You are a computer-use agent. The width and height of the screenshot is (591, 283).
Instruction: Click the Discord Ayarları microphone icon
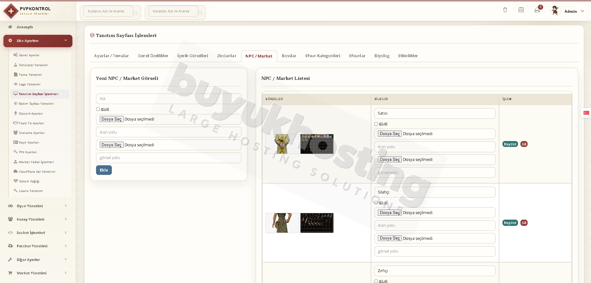click(x=16, y=113)
